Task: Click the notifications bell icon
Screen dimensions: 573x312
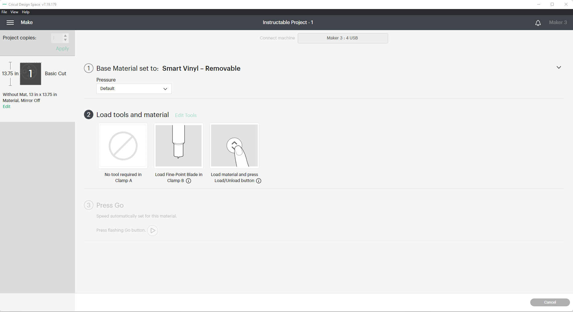Action: 538,23
